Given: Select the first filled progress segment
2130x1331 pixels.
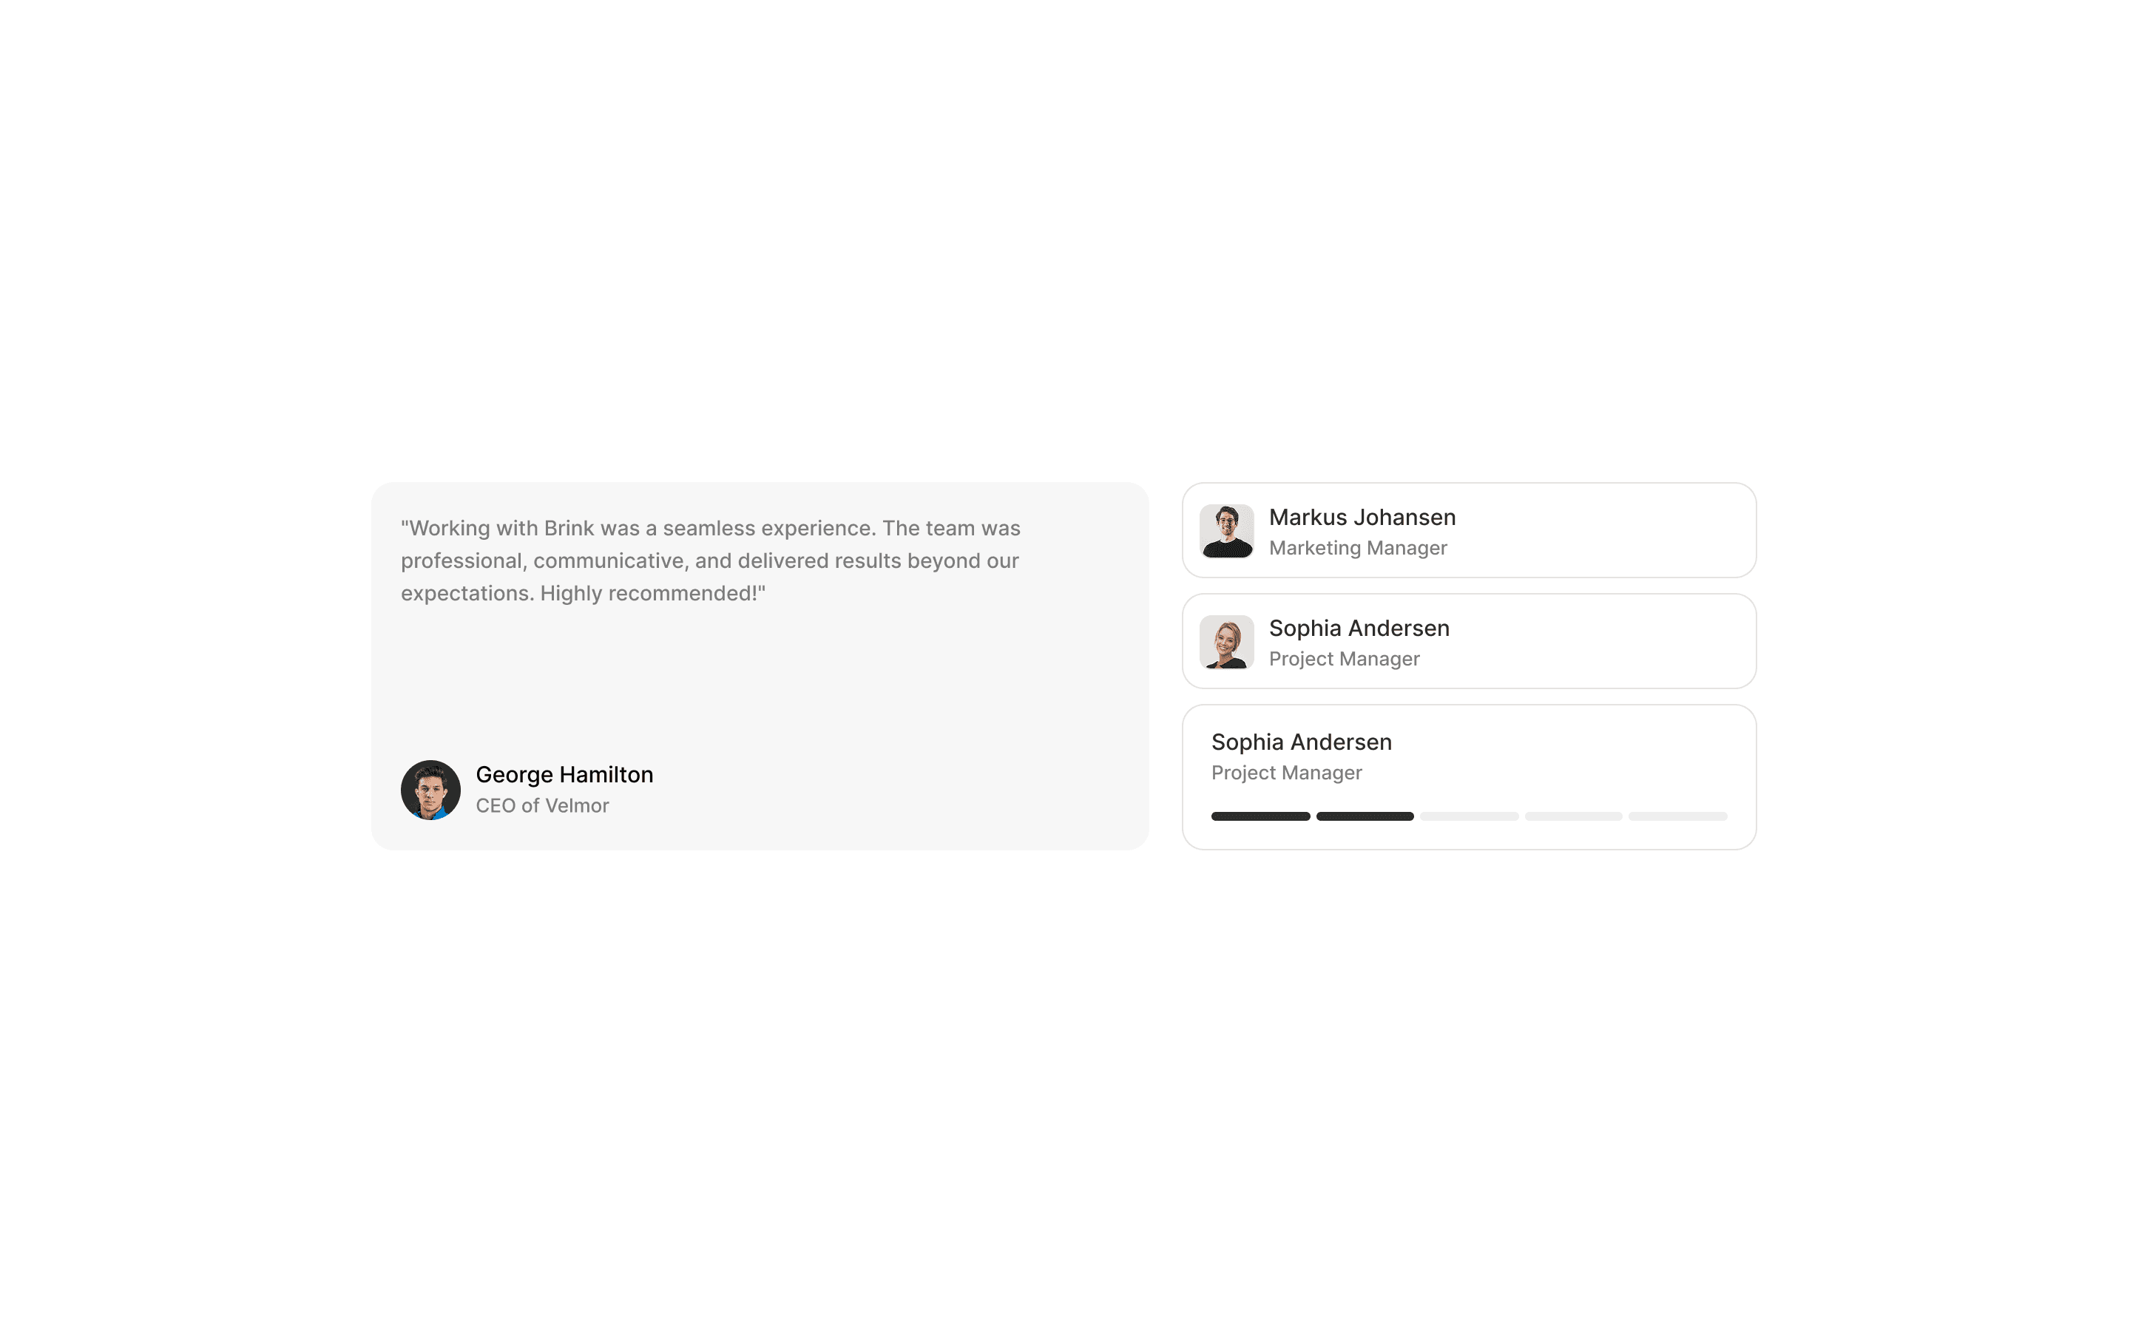Looking at the screenshot, I should point(1260,816).
